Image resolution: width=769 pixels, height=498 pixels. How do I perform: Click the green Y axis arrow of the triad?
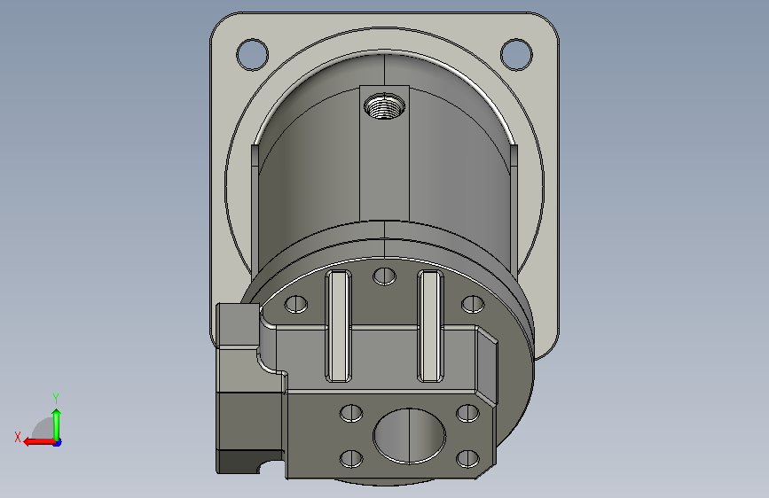point(57,424)
